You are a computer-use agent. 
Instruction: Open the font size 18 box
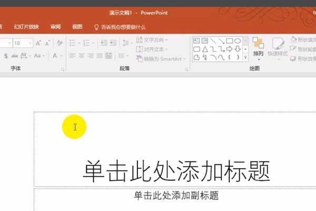click(23, 43)
